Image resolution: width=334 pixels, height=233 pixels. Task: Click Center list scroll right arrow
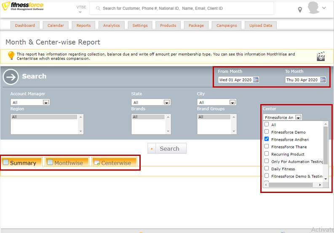pyautogui.click(x=320, y=185)
